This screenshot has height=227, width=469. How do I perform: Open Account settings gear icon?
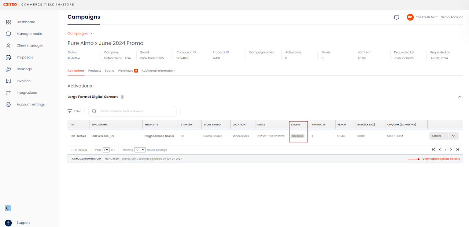coord(8,105)
